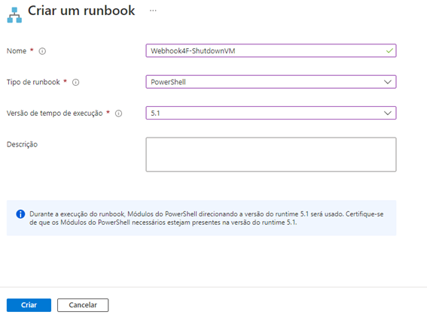Viewport: 427px width, 318px height.
Task: Expand the chevron on the runtime version combo box
Action: (388, 113)
